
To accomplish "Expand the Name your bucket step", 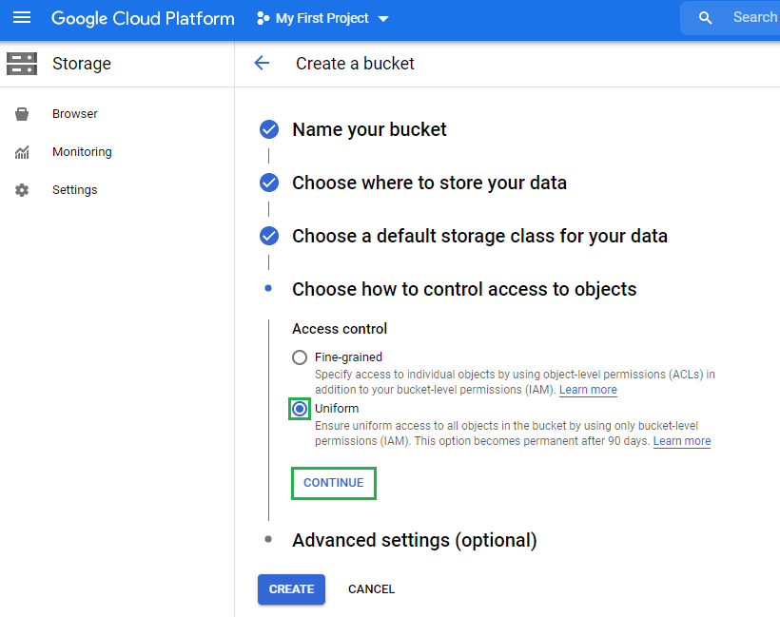I will (369, 129).
